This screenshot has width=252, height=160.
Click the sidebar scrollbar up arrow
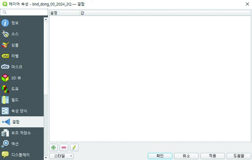click(x=46, y=20)
